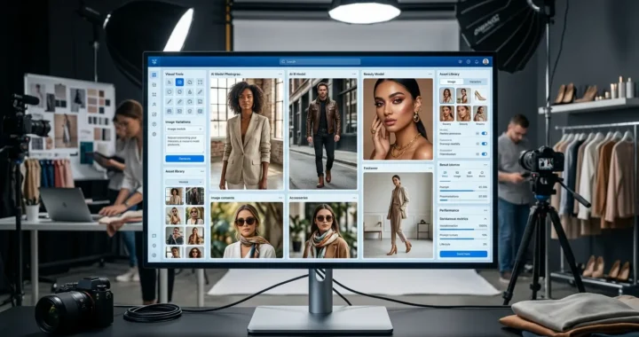The image size is (639, 337).
Task: Select the Beauty Model portrait image
Action: [x=398, y=119]
